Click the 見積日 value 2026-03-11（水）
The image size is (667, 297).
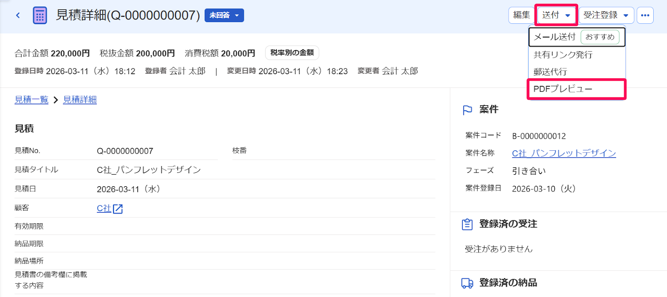(130, 189)
